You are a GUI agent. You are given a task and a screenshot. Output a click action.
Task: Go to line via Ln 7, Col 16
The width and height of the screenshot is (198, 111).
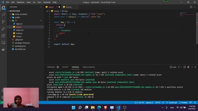[139, 103]
